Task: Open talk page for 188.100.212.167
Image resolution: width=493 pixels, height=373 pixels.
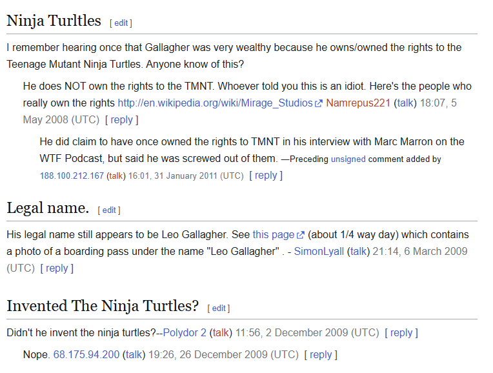Action: click(116, 176)
